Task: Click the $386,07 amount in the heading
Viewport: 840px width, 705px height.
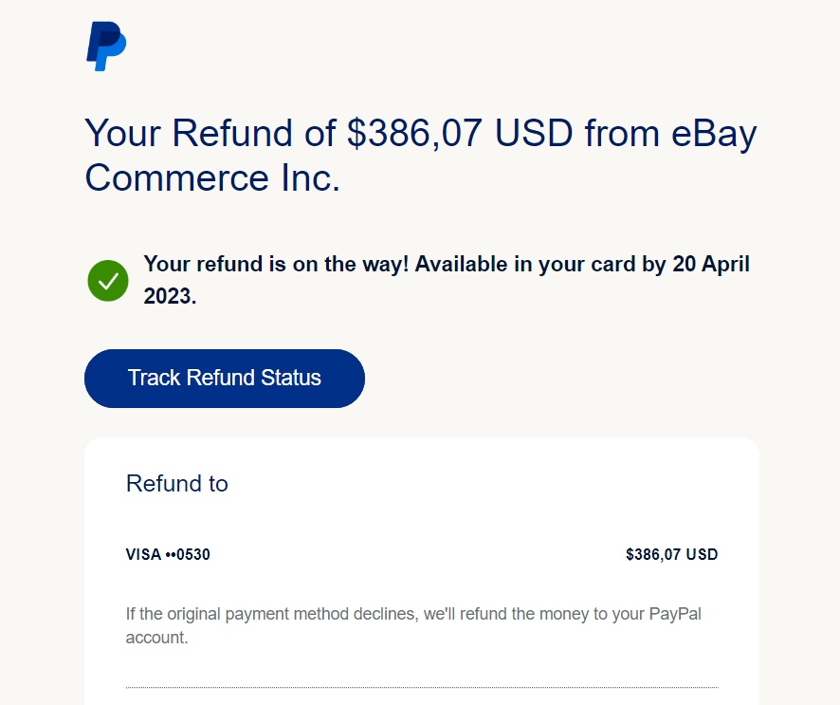Action: 416,134
